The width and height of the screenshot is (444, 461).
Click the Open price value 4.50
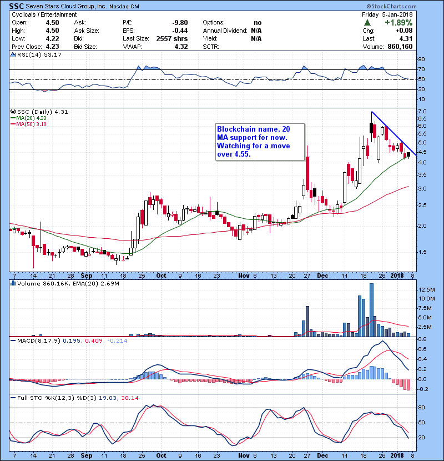point(52,23)
